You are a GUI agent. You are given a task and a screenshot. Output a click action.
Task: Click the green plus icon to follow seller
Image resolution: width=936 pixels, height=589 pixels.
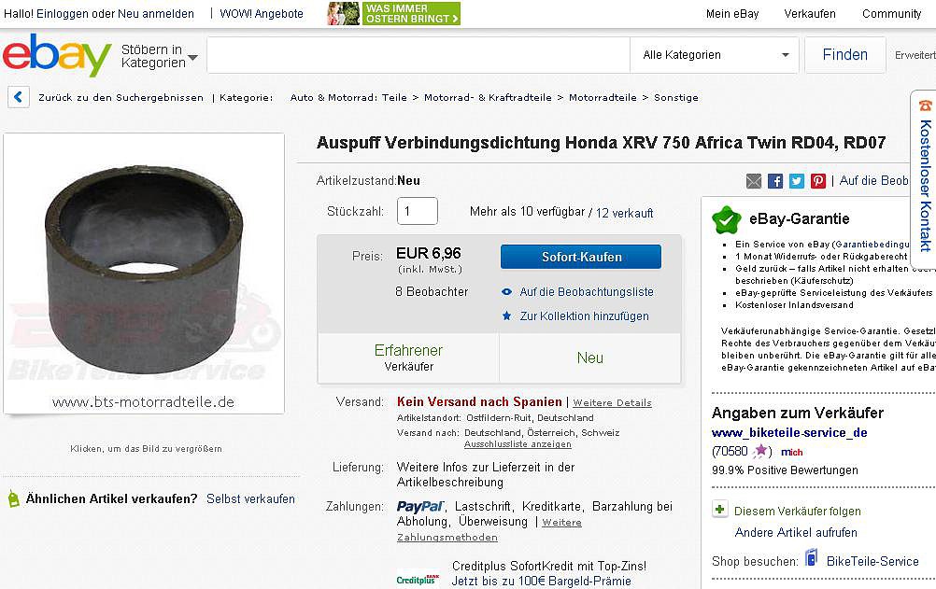click(720, 510)
